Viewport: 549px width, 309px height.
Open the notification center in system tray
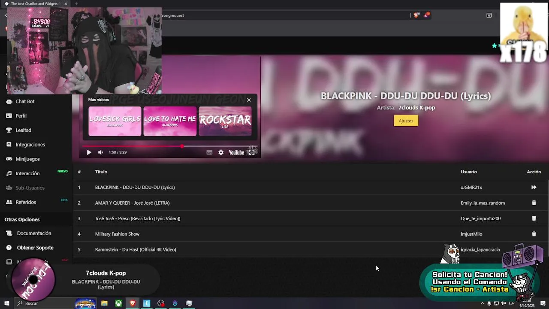543,303
